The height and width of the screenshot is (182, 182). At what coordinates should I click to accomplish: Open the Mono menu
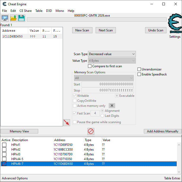pyautogui.click(x=60, y=11)
